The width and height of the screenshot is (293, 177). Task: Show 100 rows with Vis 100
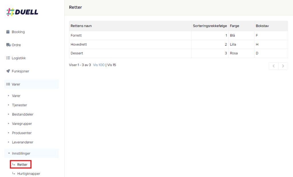pyautogui.click(x=99, y=65)
